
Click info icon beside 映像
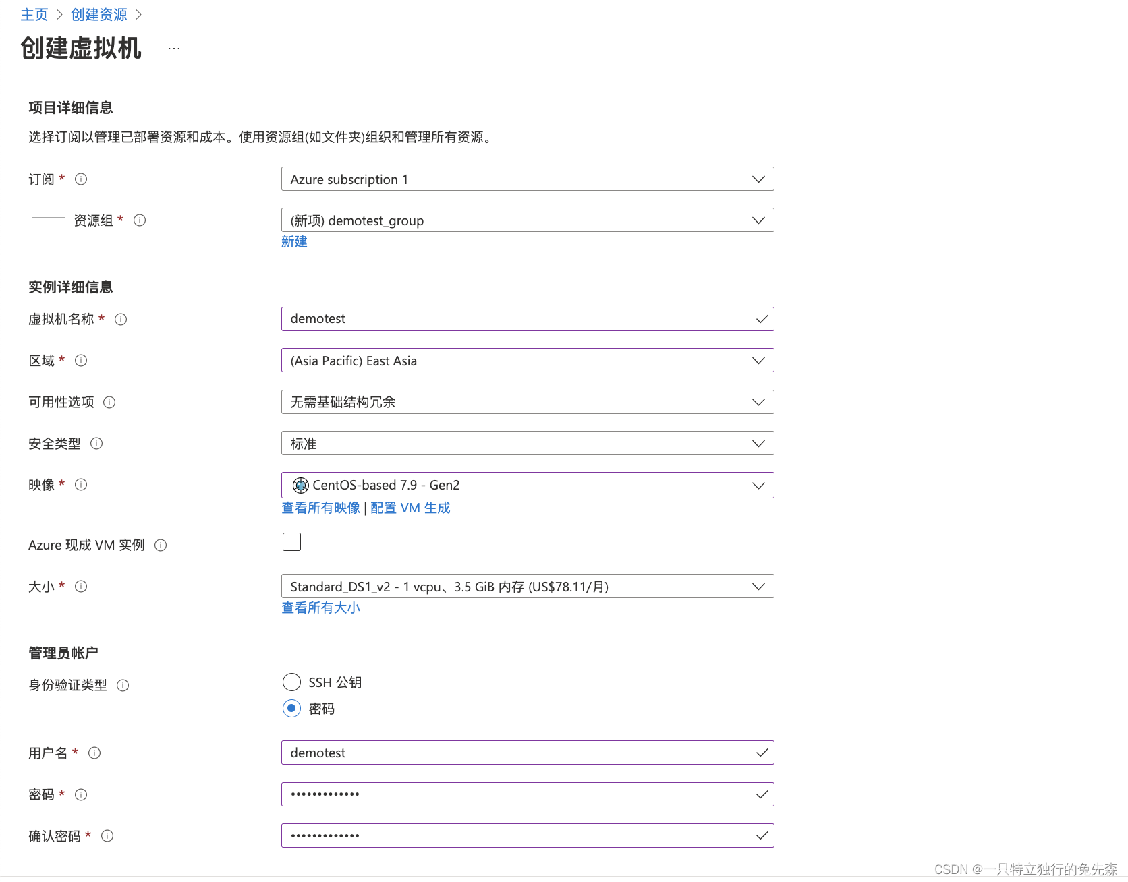[x=81, y=485]
